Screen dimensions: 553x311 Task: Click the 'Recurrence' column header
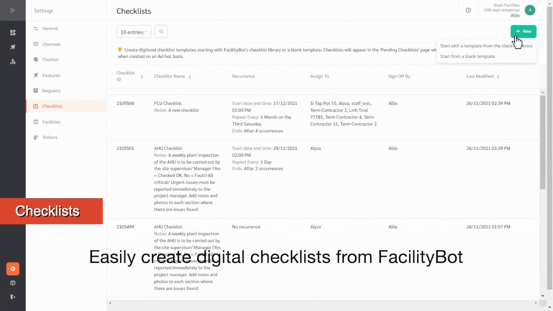pos(243,76)
